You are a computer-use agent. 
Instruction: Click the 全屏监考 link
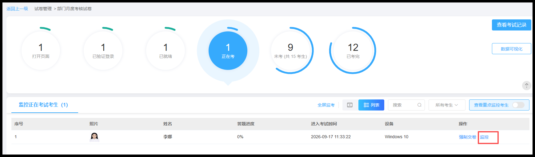tap(326, 105)
